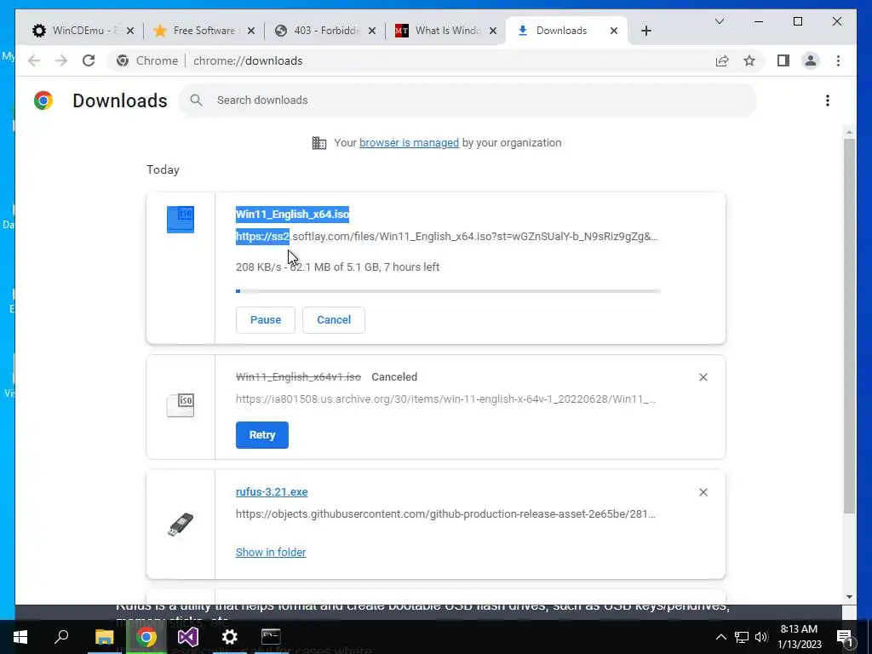Click scrollbar down arrow
Image resolution: width=872 pixels, height=654 pixels.
click(x=849, y=597)
